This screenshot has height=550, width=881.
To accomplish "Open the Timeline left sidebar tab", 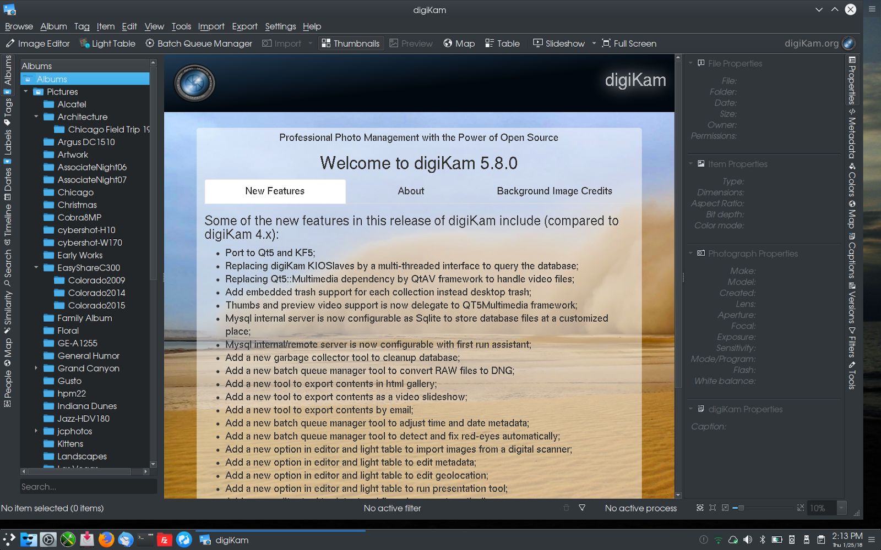I will coord(8,224).
